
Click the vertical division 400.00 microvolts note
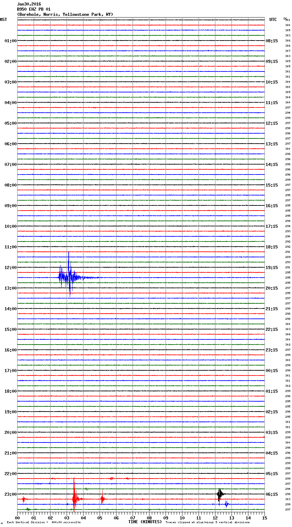pos(44,522)
